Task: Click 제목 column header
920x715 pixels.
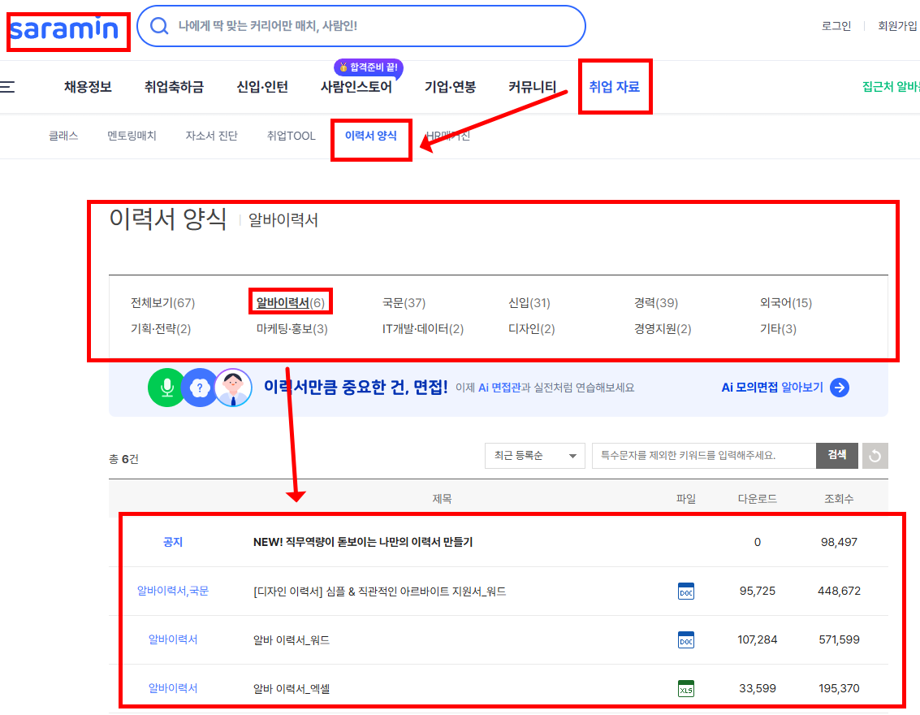Action: click(442, 499)
